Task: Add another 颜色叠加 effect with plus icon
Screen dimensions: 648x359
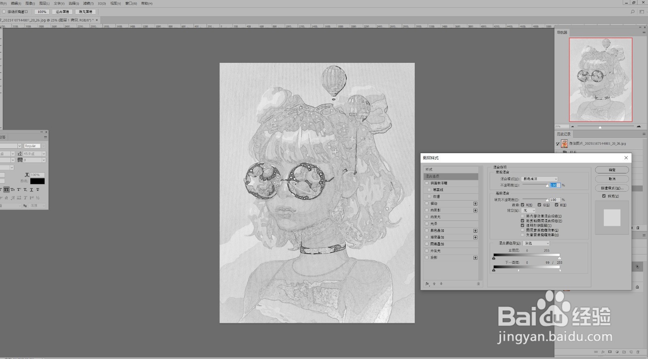Action: click(x=475, y=231)
